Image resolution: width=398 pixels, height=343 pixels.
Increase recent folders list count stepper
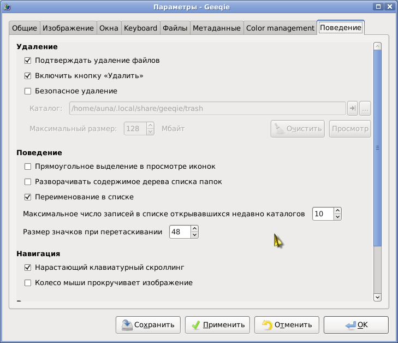click(337, 211)
